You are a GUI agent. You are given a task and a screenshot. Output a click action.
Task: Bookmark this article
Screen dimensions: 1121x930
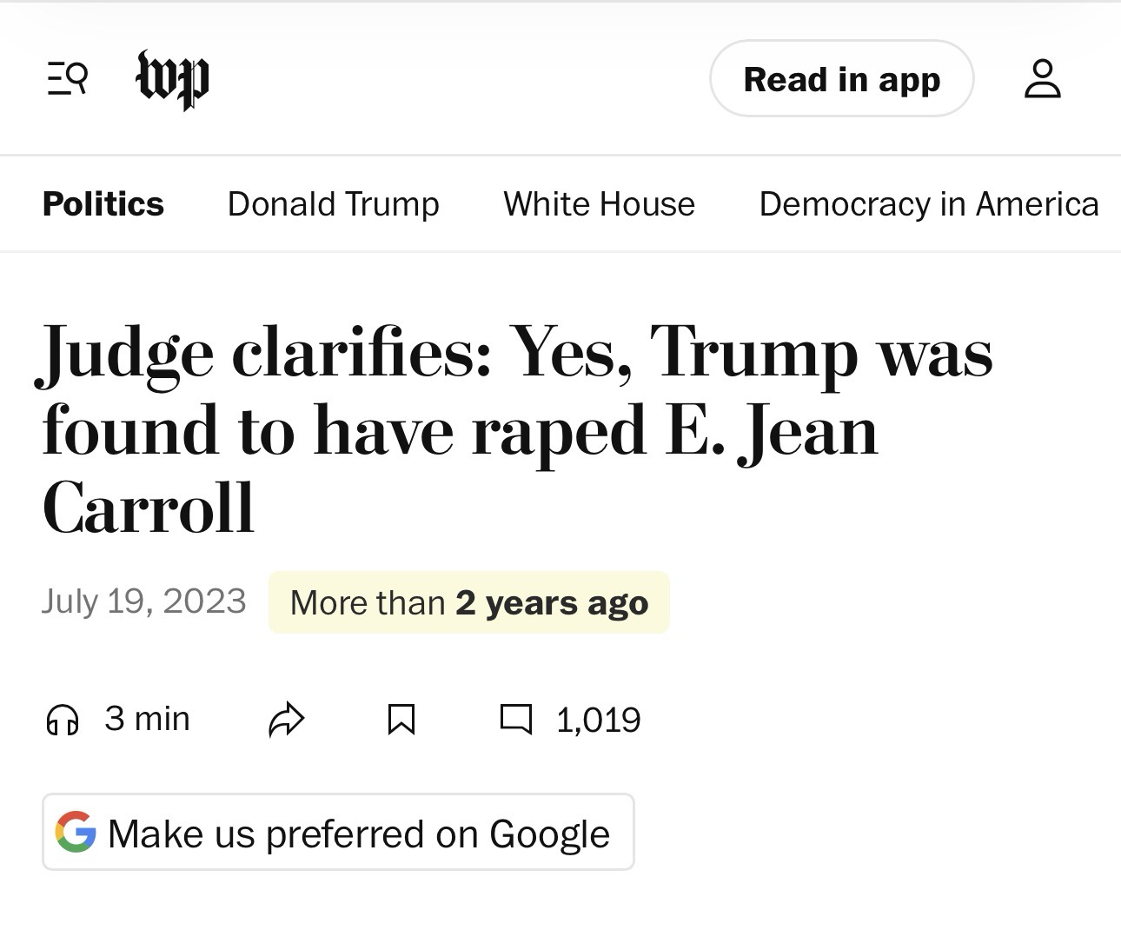(x=401, y=720)
